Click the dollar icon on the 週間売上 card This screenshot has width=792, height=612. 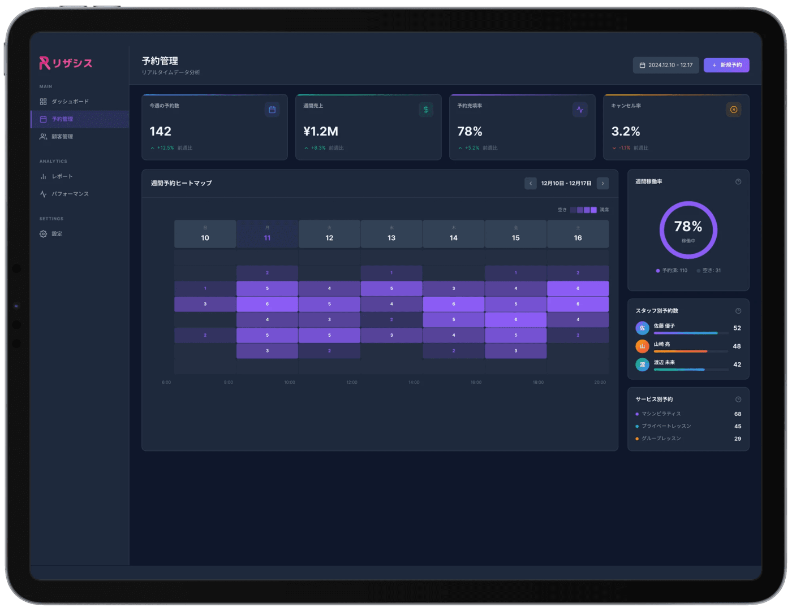[426, 110]
